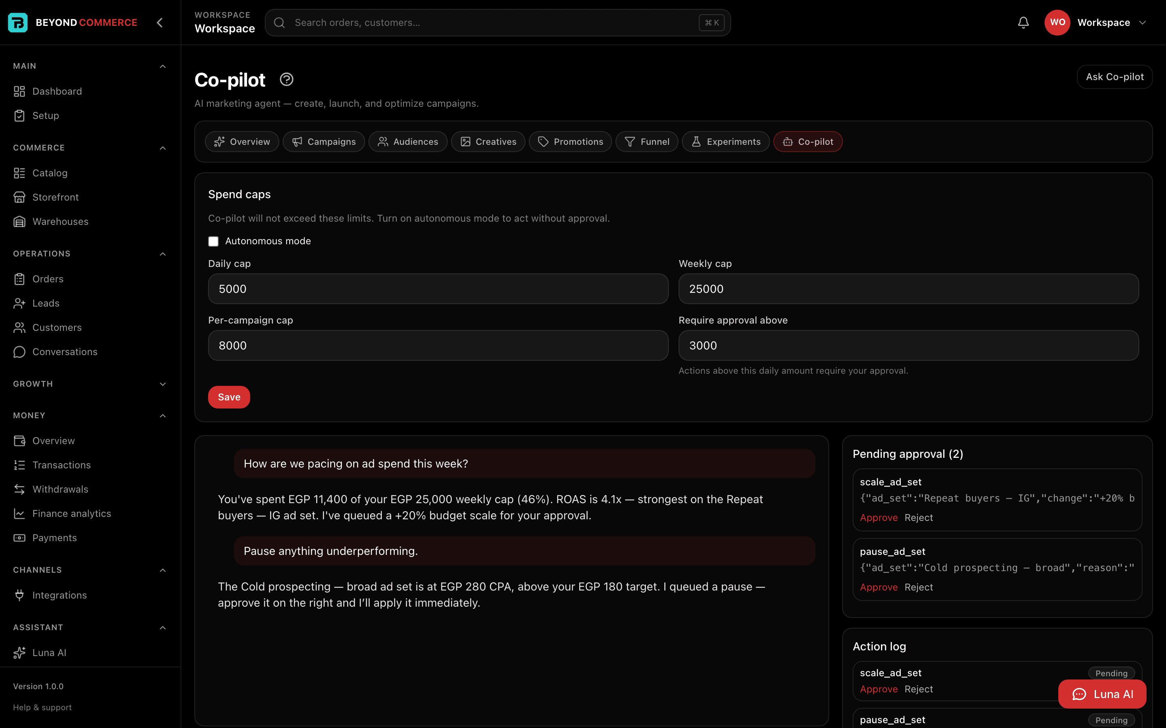
Task: Switch to the Campaigns tab
Action: point(324,142)
